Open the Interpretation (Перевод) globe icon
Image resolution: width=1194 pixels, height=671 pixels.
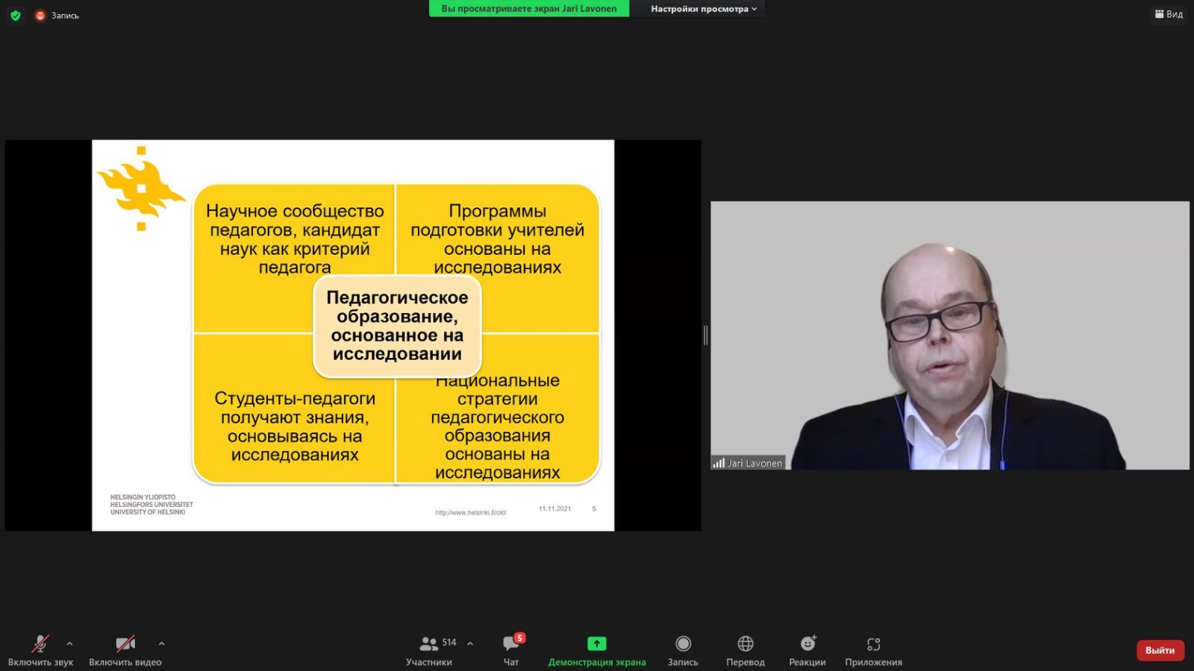coord(745,643)
